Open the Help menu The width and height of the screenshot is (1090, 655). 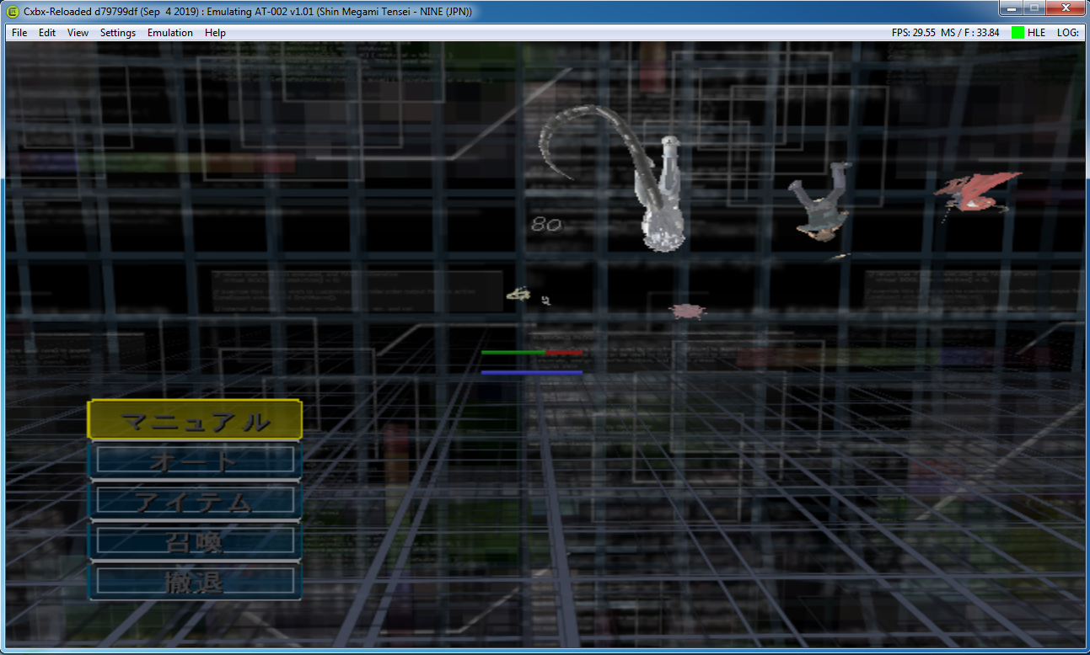tap(215, 33)
